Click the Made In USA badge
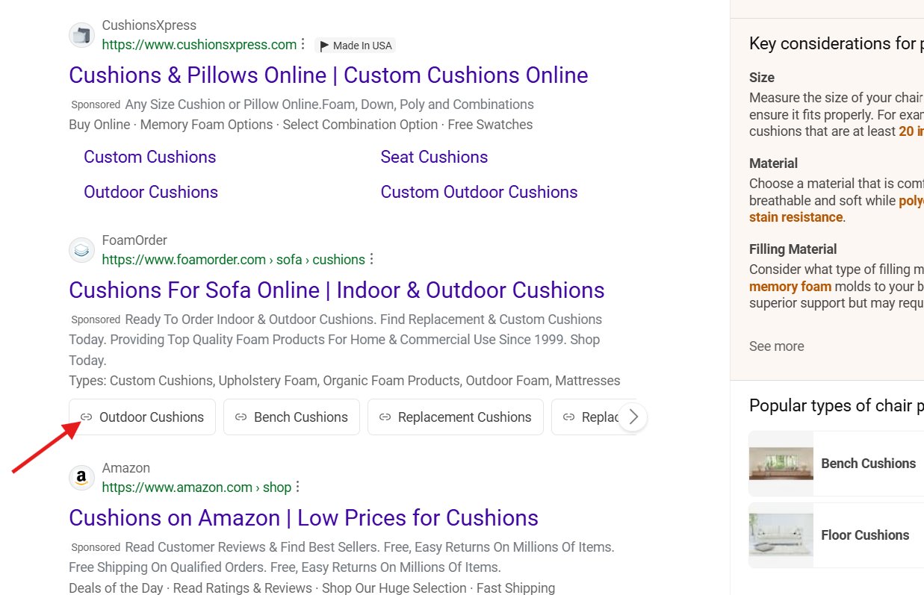924x595 pixels. pos(355,46)
